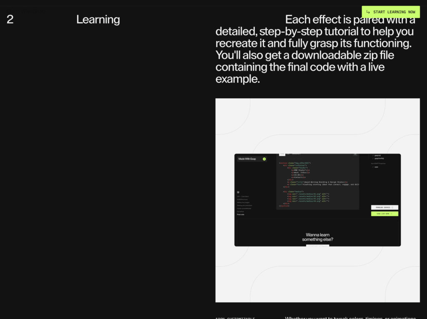Click the START LEARNING NOW button
Image resolution: width=427 pixels, height=319 pixels.
[x=391, y=12]
